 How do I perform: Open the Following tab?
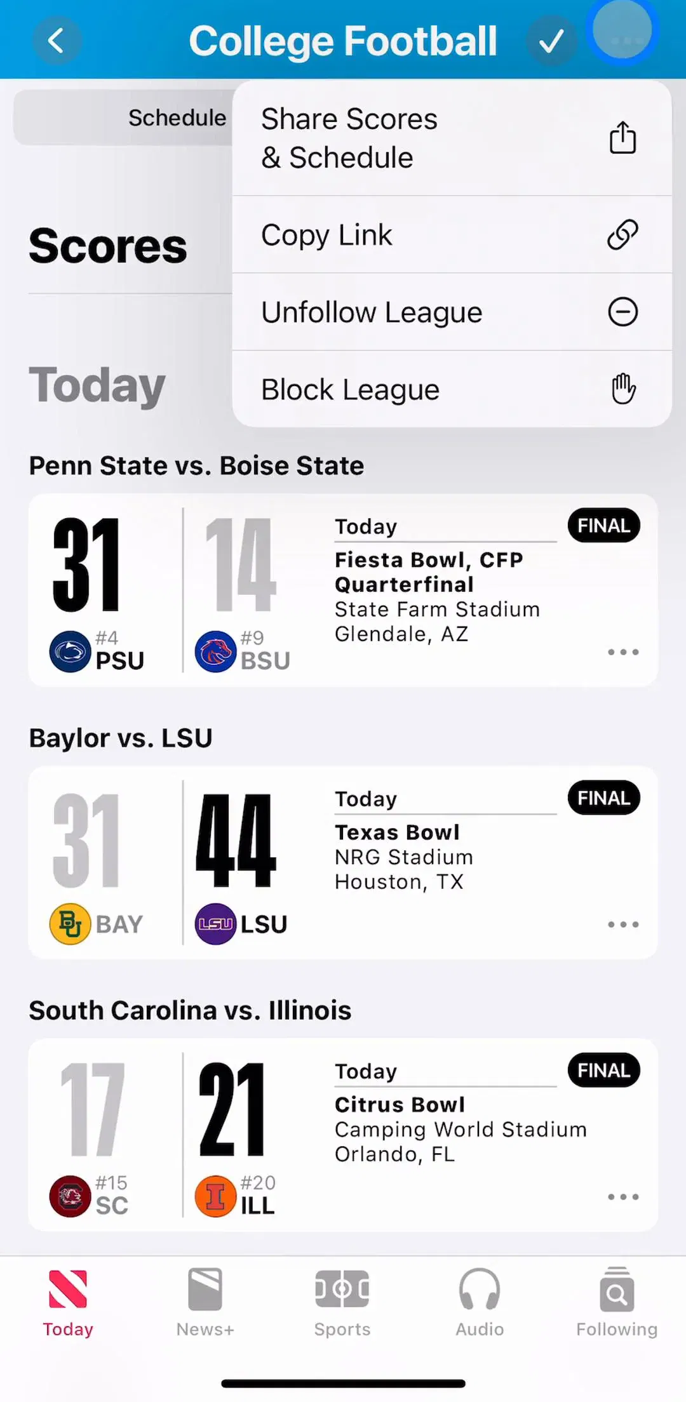click(x=617, y=1303)
